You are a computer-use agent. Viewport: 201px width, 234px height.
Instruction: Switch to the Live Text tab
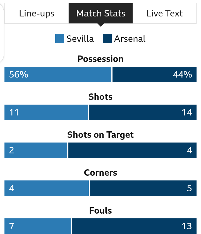click(164, 13)
